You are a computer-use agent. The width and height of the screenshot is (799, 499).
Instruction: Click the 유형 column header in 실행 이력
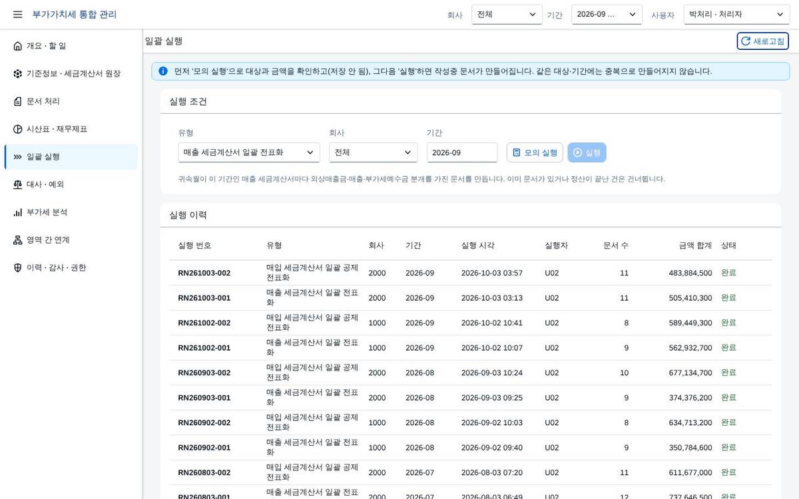pyautogui.click(x=274, y=246)
